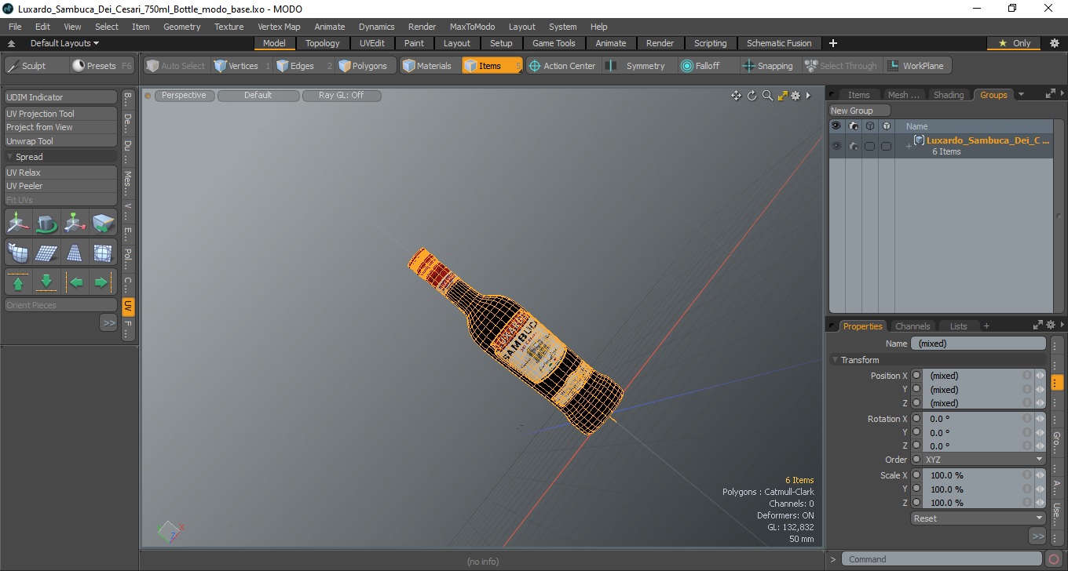This screenshot has height=571, width=1068.
Task: Open dropdown arrow next to Groups tab
Action: tap(1021, 95)
